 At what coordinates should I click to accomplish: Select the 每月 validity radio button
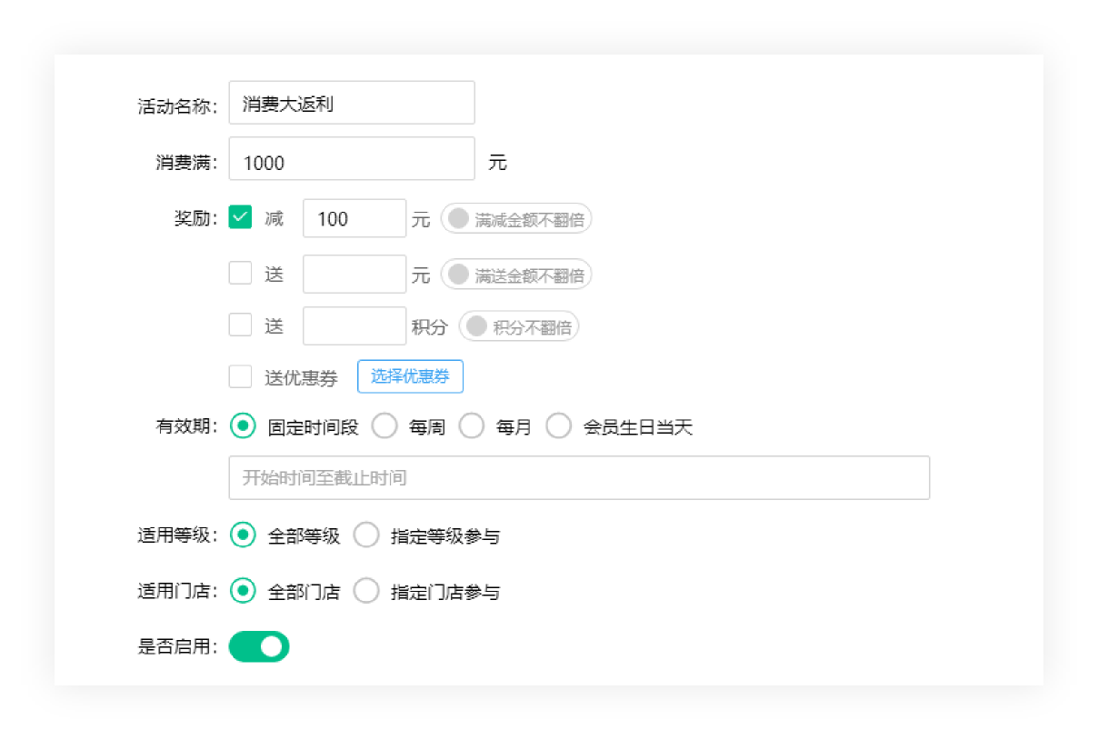tap(471, 426)
